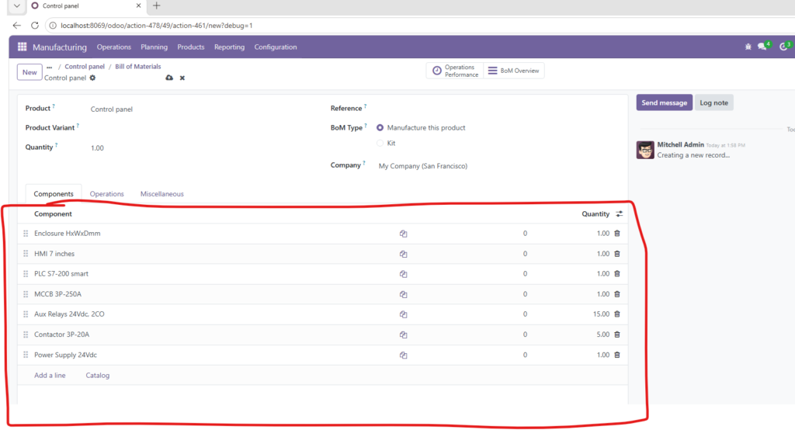Image resolution: width=795 pixels, height=430 pixels.
Task: Click the trash icon for Contactor 3P-20A
Action: point(617,335)
